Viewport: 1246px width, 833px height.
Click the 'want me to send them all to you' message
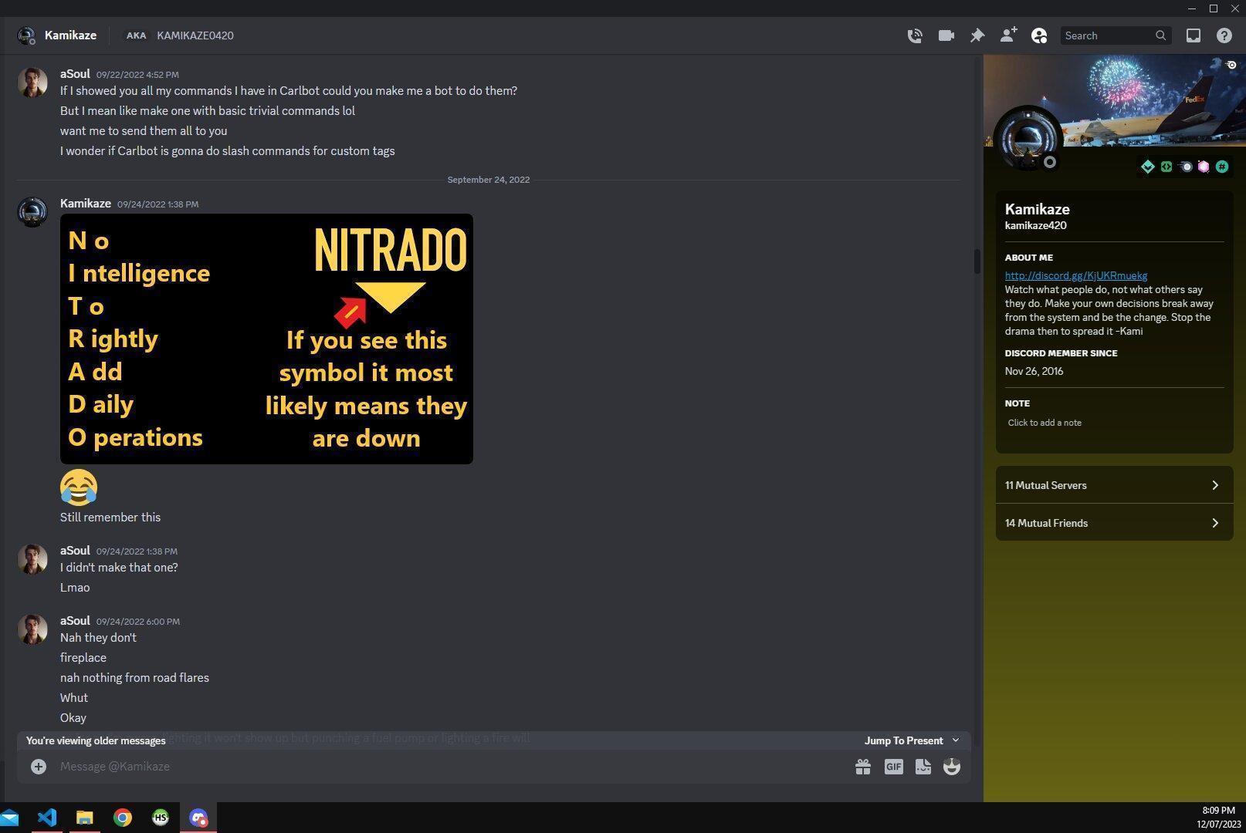144,131
